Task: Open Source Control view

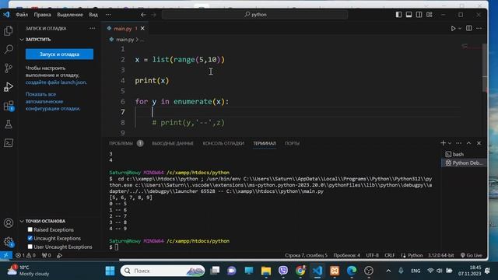Action: pos(9,68)
